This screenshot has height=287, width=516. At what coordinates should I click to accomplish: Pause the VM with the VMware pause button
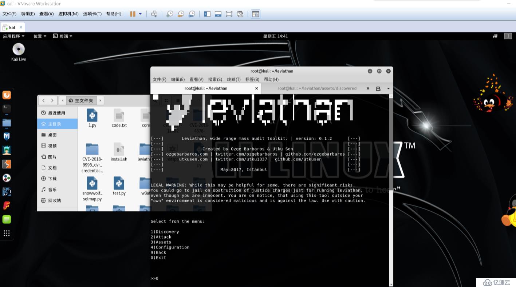click(133, 14)
